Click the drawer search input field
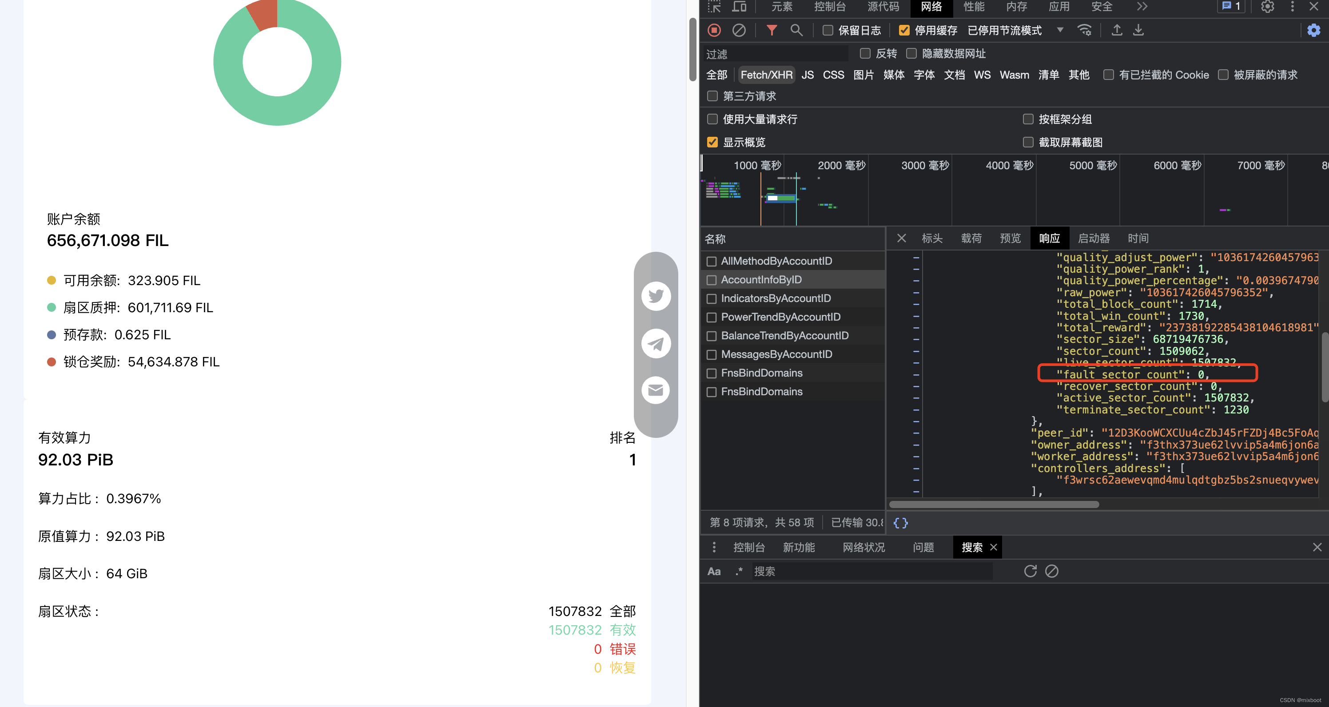The image size is (1329, 707). point(872,572)
